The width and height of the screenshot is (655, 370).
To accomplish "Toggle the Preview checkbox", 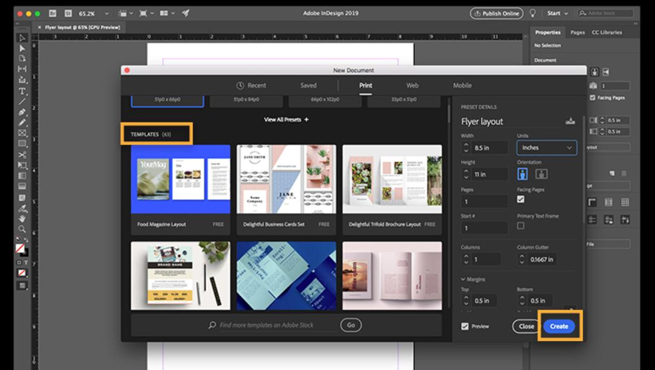I will tap(465, 327).
